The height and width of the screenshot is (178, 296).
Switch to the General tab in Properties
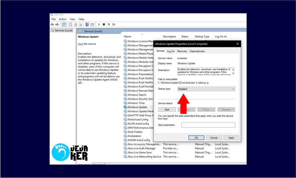tap(160, 51)
